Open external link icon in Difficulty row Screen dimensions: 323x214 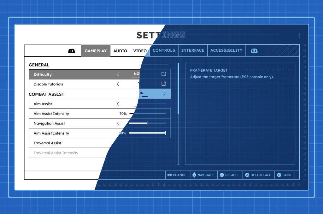click(x=164, y=74)
